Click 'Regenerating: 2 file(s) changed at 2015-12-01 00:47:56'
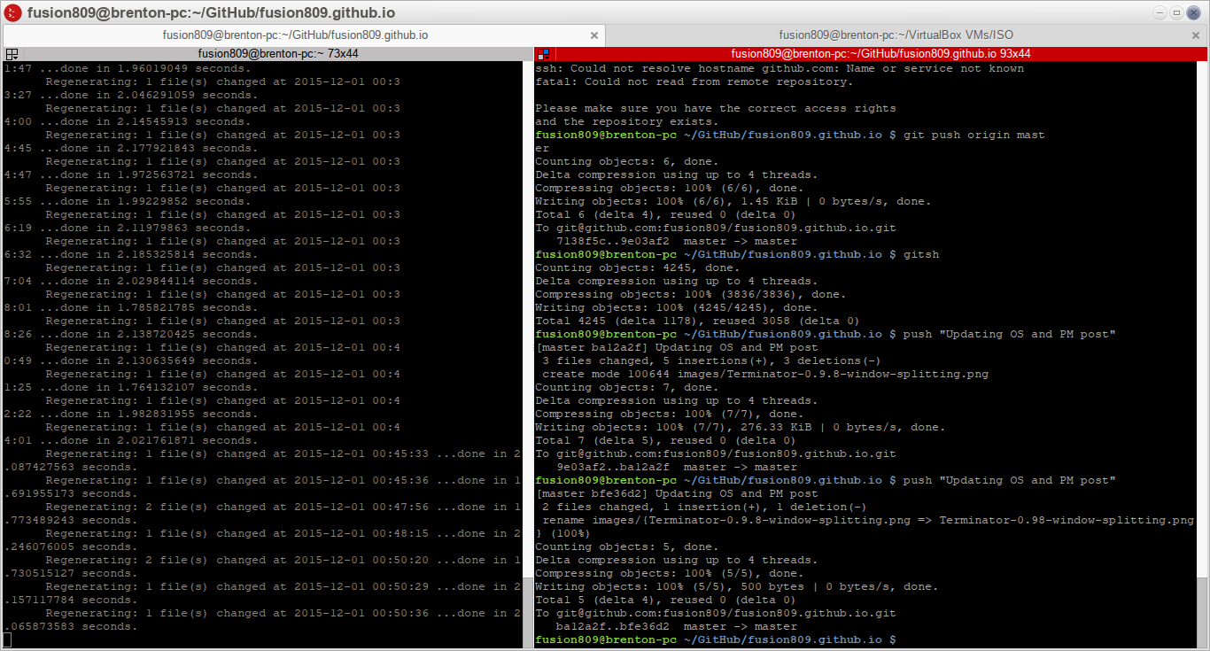The width and height of the screenshot is (1210, 651). pos(237,507)
